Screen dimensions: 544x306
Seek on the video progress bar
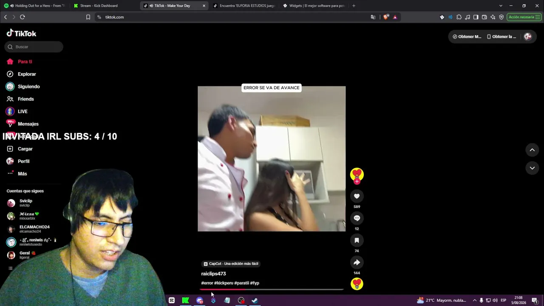pos(272,289)
